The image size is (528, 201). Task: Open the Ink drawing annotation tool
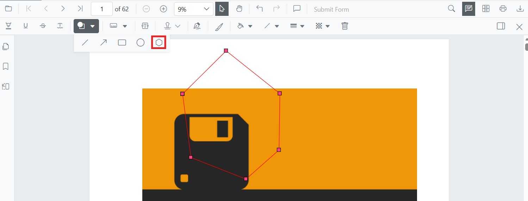tap(219, 26)
